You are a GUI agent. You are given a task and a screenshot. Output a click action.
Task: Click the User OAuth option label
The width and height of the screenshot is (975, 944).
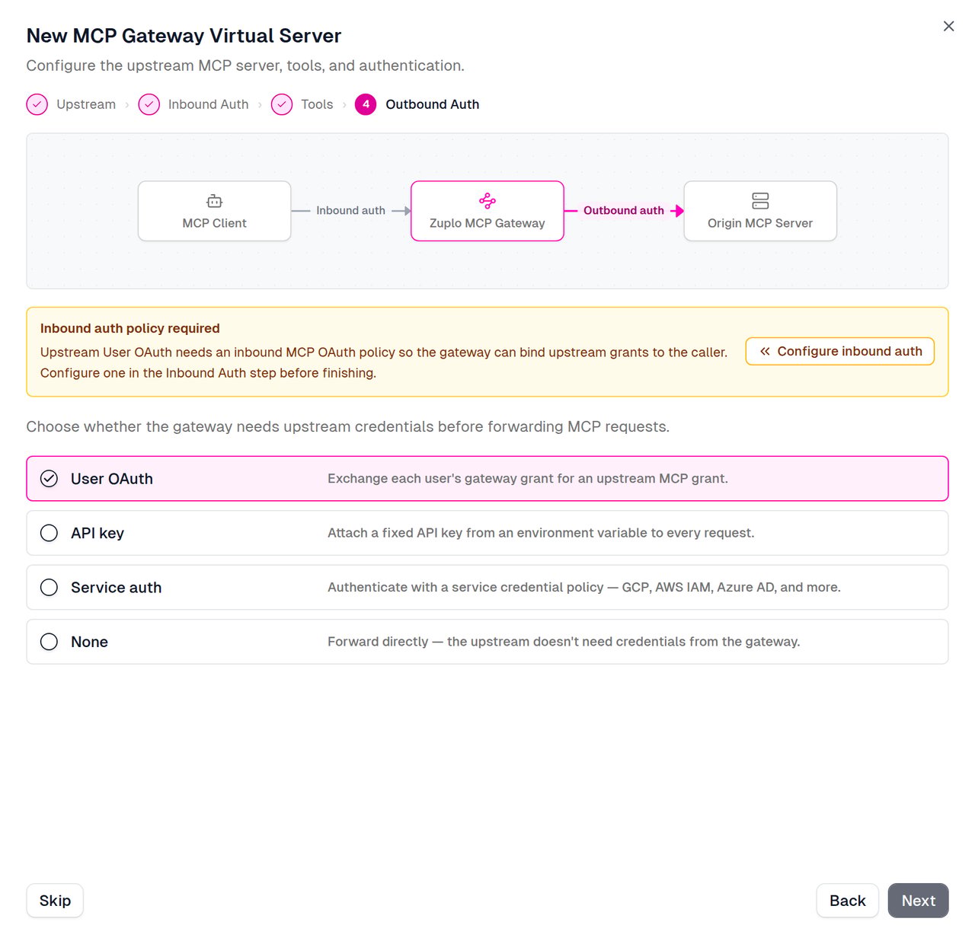(112, 479)
